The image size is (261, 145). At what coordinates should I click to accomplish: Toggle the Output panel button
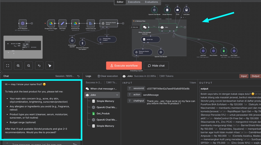point(255,76)
